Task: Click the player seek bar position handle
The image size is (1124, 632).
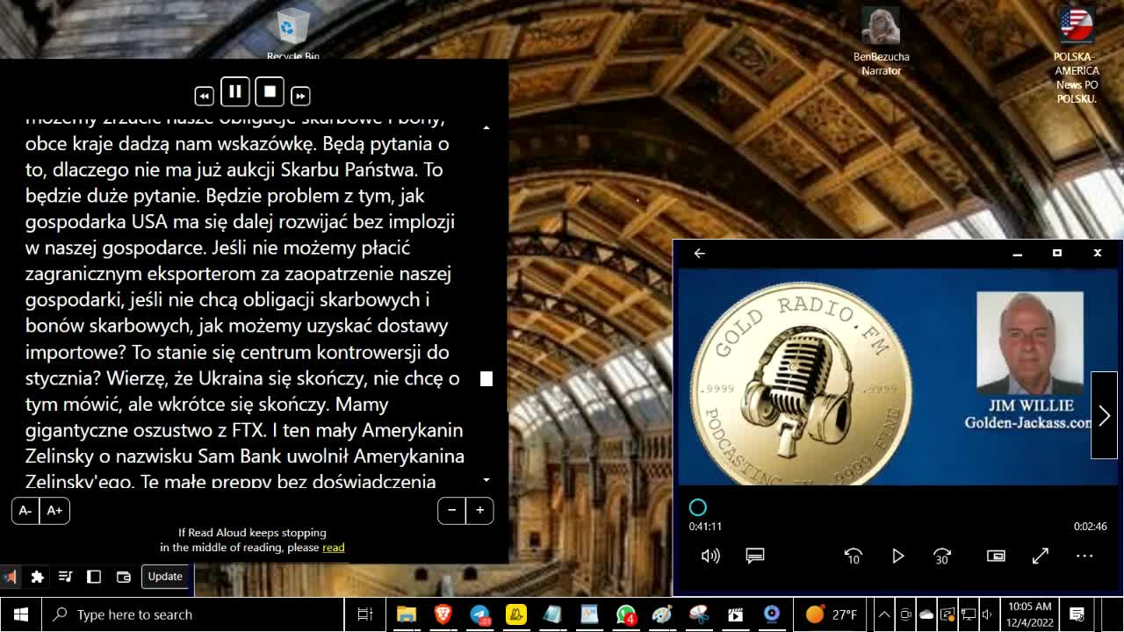Action: (698, 507)
